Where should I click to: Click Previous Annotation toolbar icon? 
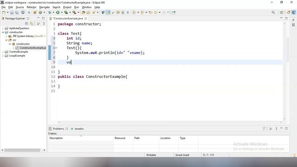(142, 13)
